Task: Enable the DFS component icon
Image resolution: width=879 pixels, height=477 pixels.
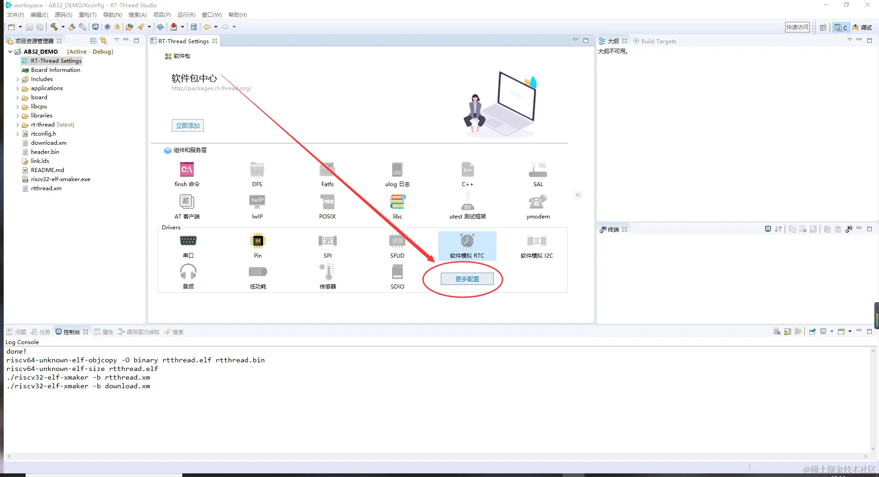Action: (257, 170)
